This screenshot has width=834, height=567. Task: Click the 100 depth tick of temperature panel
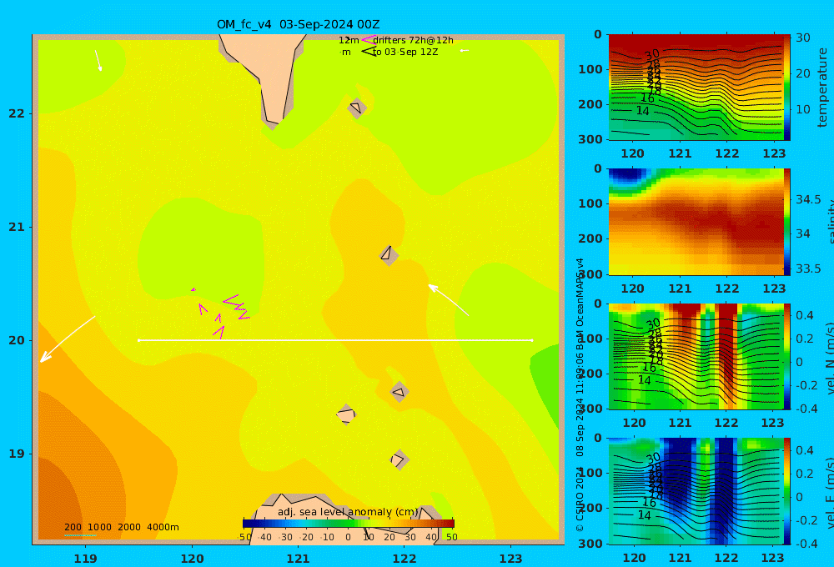click(x=590, y=69)
